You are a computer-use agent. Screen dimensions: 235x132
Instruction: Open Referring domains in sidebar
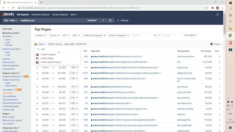pyautogui.click(x=11, y=49)
